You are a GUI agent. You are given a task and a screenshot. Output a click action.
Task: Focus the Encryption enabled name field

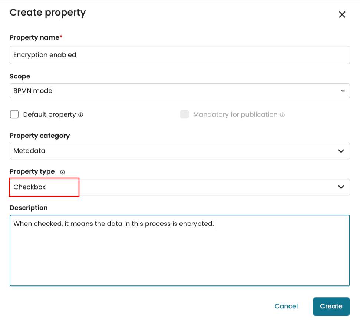179,55
